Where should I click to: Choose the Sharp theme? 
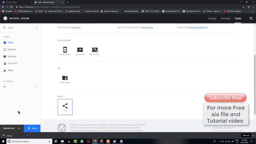[x=8, y=70]
